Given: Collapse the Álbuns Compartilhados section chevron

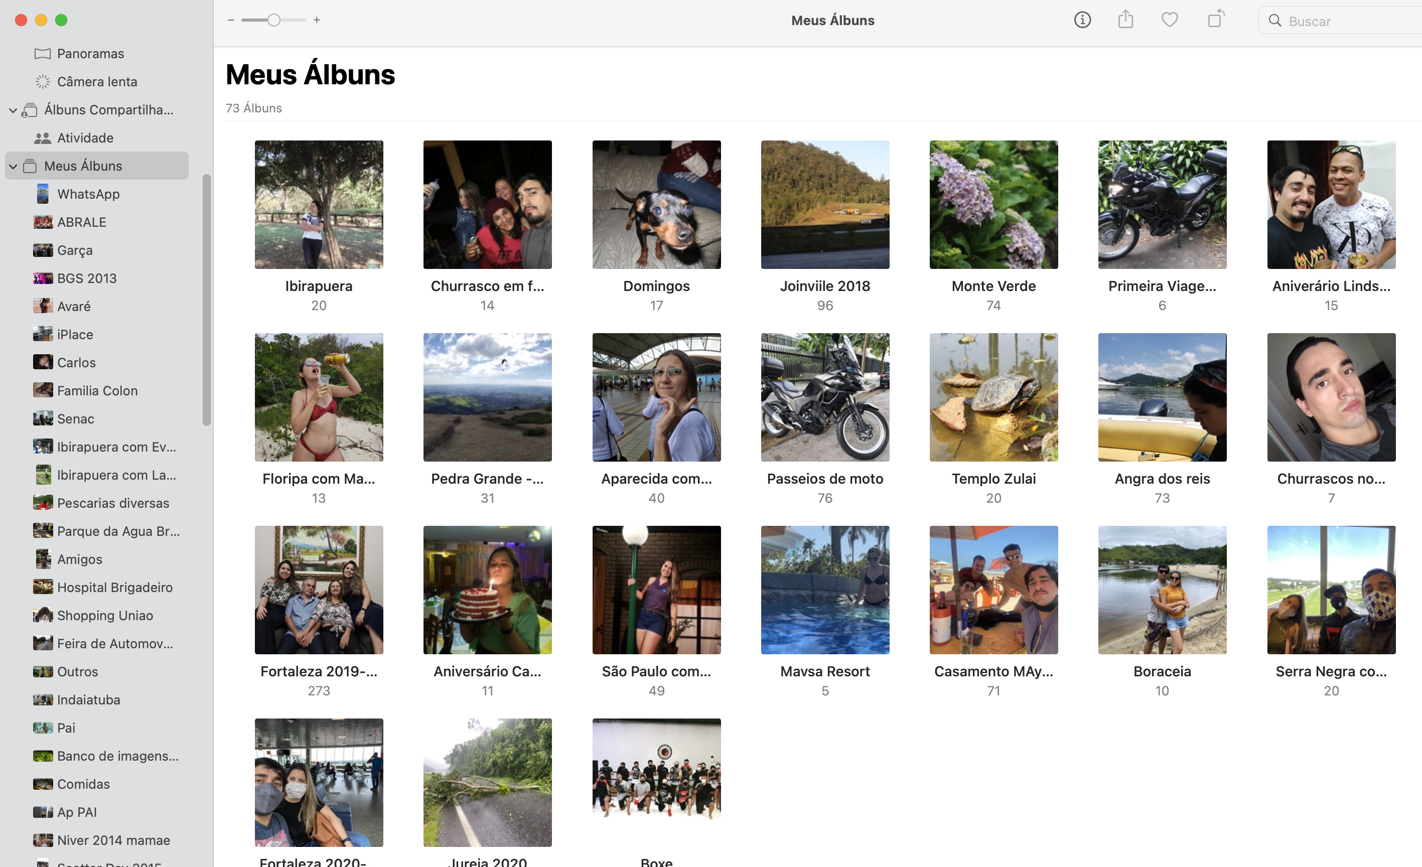Looking at the screenshot, I should click(x=13, y=110).
